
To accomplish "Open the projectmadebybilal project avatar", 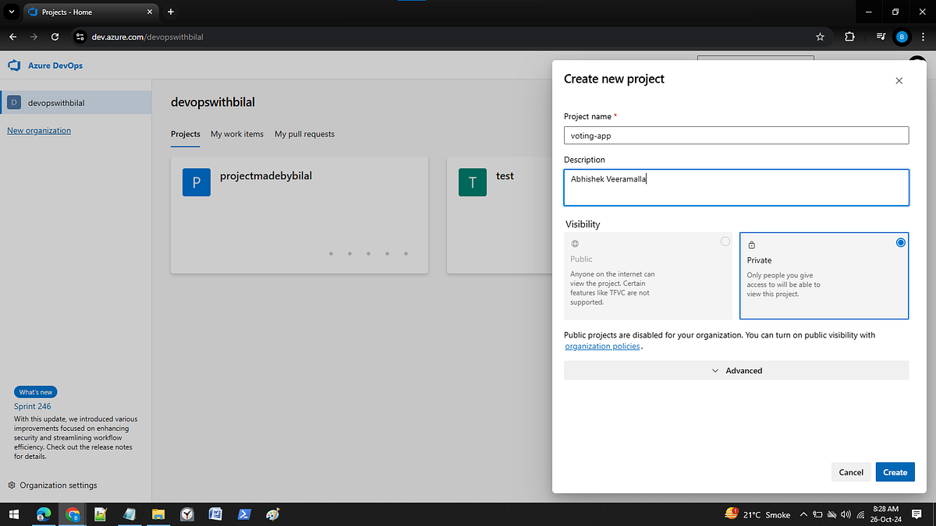I will pyautogui.click(x=196, y=182).
